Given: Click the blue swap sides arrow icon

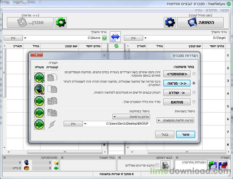Looking at the screenshot, I should click(115, 36).
